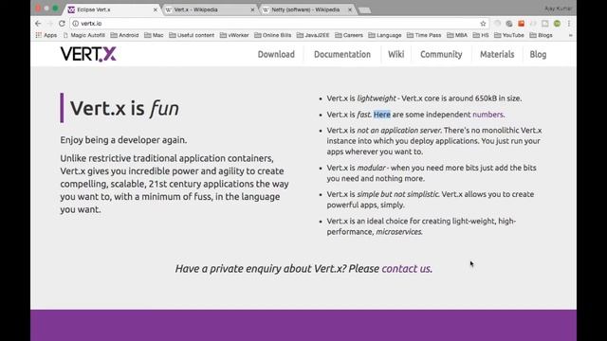Click 'not an application server' italic text

399,131
